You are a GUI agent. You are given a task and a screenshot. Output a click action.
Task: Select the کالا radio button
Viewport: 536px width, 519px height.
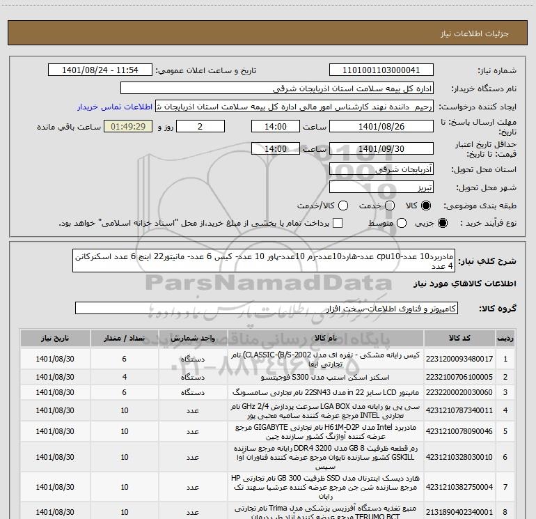426,206
